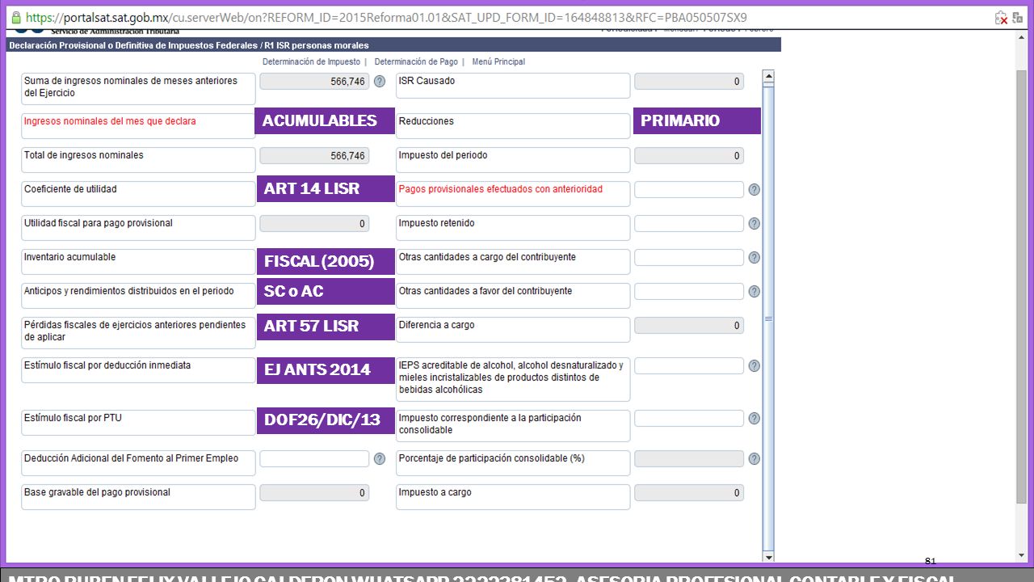Go to Menú Principal link

[x=498, y=61]
